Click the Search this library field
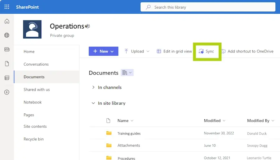This screenshot has width=280, height=160. [x=212, y=7]
